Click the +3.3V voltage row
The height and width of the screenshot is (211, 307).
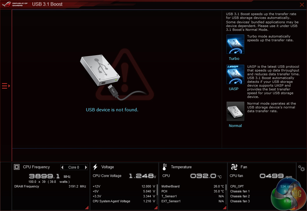click(124, 196)
